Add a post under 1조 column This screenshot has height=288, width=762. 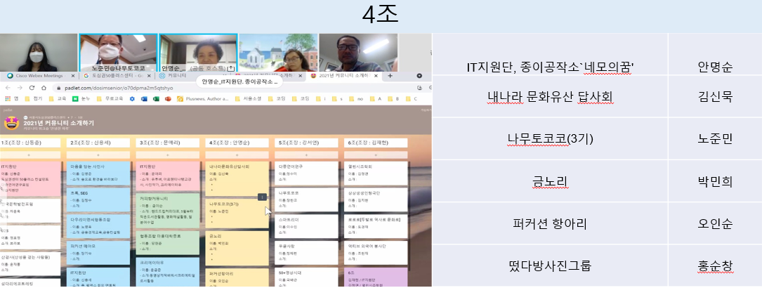pos(30,155)
